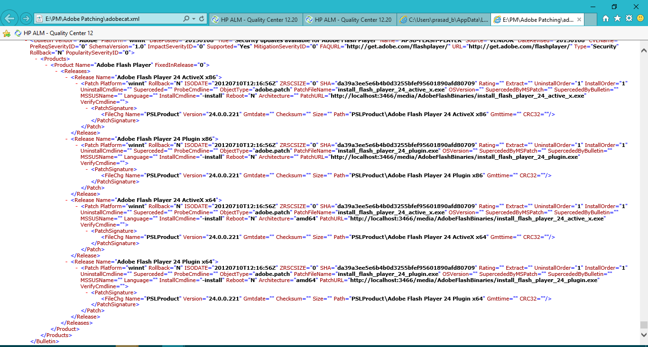The image size is (648, 347).
Task: Switch to the second HP ALM - Quality Center 12.20 tab
Action: [349, 19]
